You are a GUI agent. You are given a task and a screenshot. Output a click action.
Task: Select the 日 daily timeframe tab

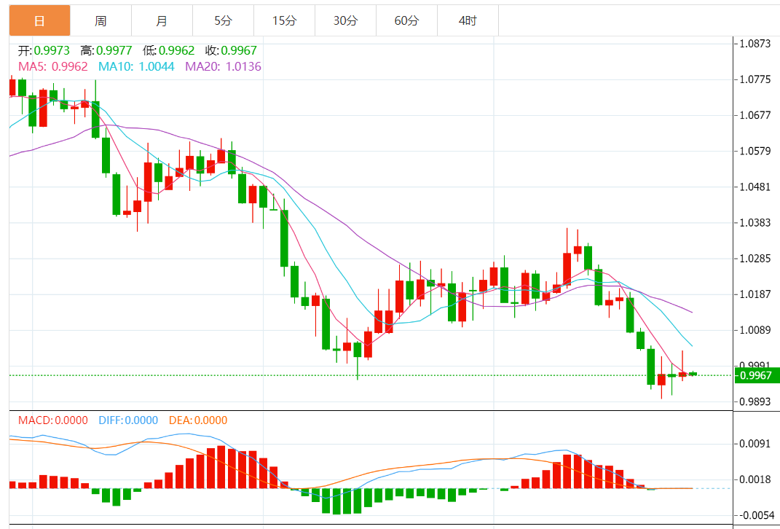click(40, 20)
